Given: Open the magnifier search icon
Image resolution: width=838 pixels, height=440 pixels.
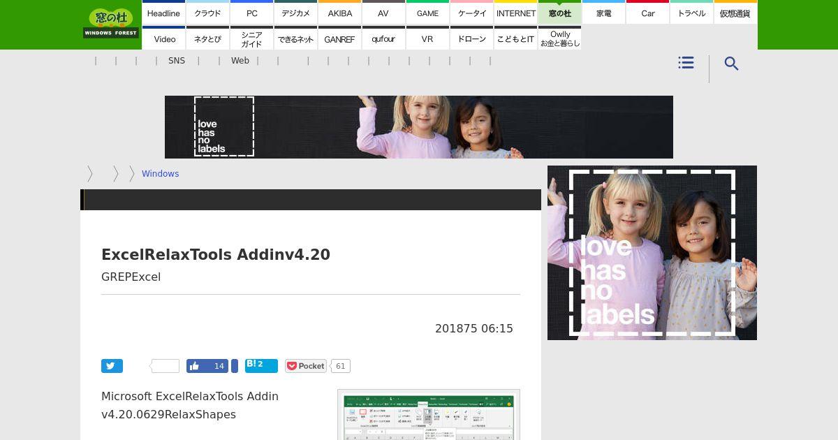Looking at the screenshot, I should click(731, 64).
